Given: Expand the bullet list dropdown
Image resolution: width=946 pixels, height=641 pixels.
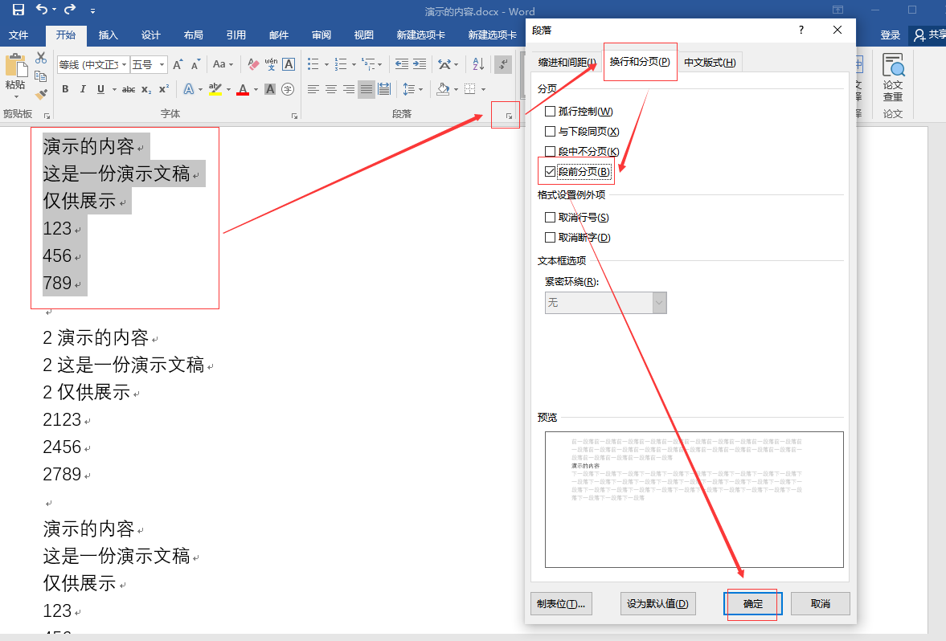Looking at the screenshot, I should pos(326,64).
